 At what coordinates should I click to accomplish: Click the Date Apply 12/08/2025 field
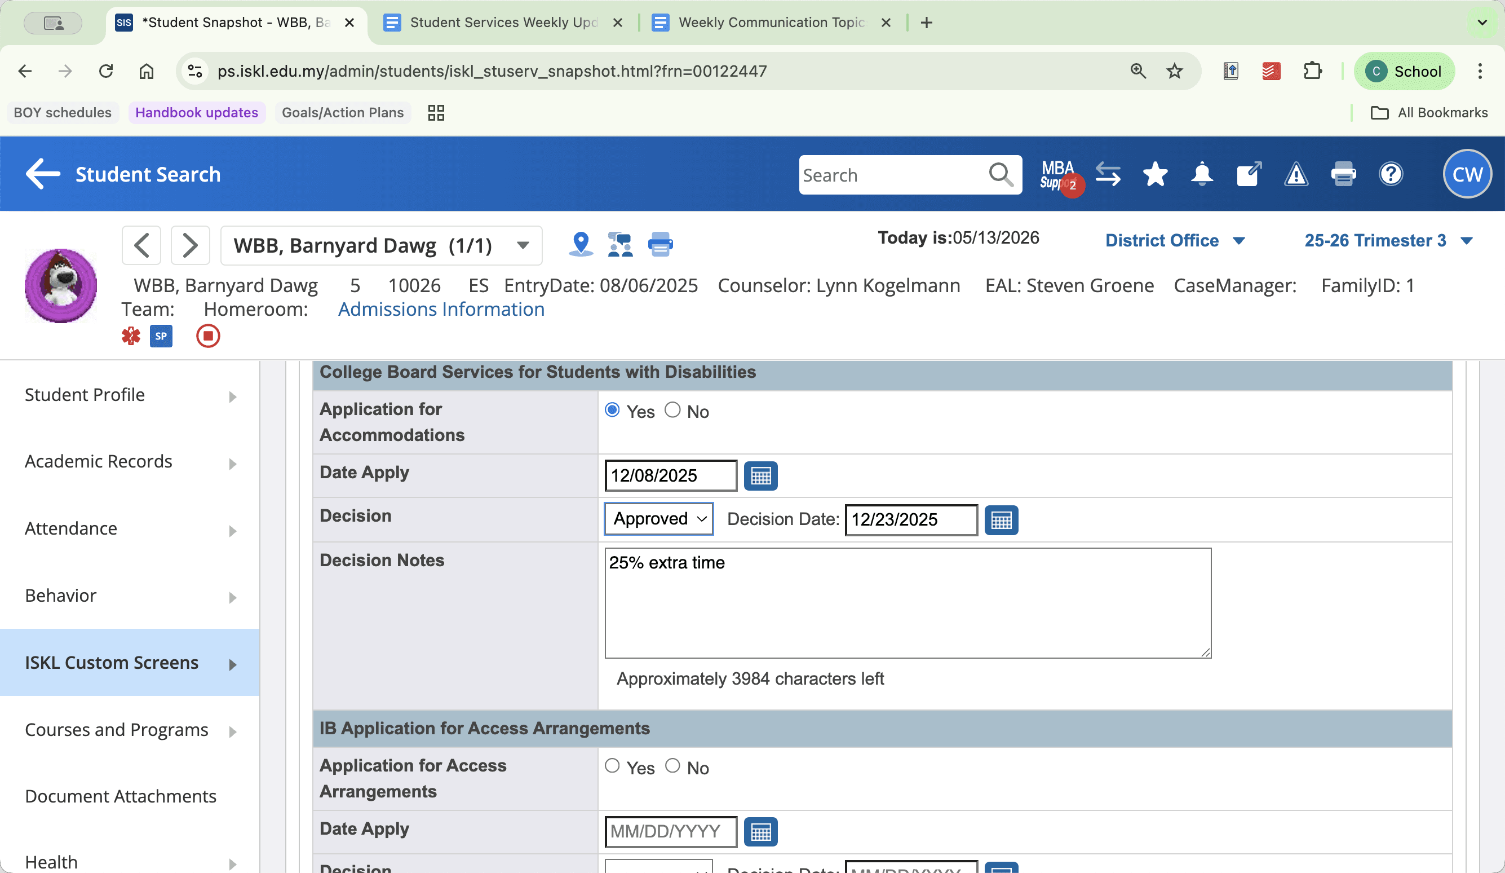point(671,475)
